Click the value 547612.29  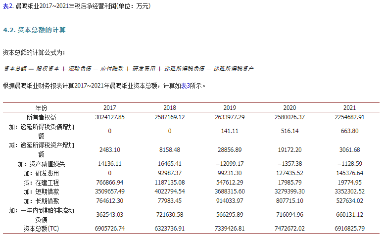coord(230,183)
